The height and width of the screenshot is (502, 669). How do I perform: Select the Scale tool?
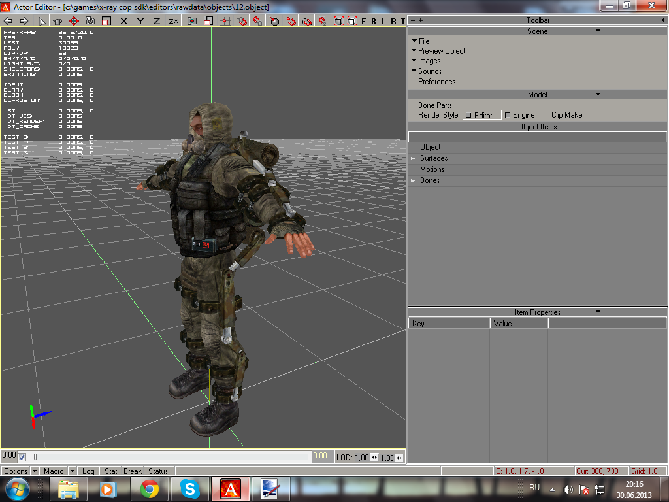point(106,21)
